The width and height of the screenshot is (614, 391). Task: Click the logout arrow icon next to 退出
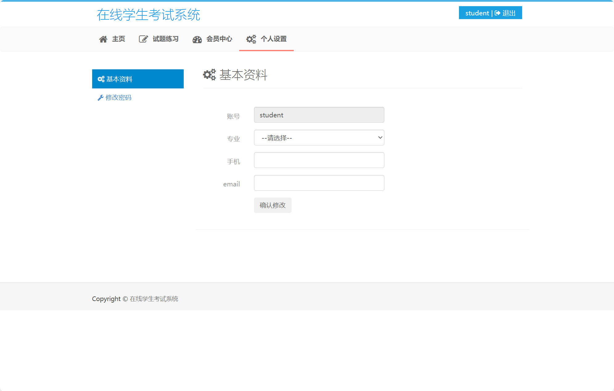point(497,13)
